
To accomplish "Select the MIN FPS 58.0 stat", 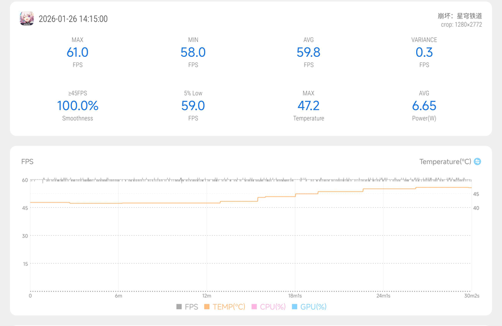I will (x=193, y=52).
